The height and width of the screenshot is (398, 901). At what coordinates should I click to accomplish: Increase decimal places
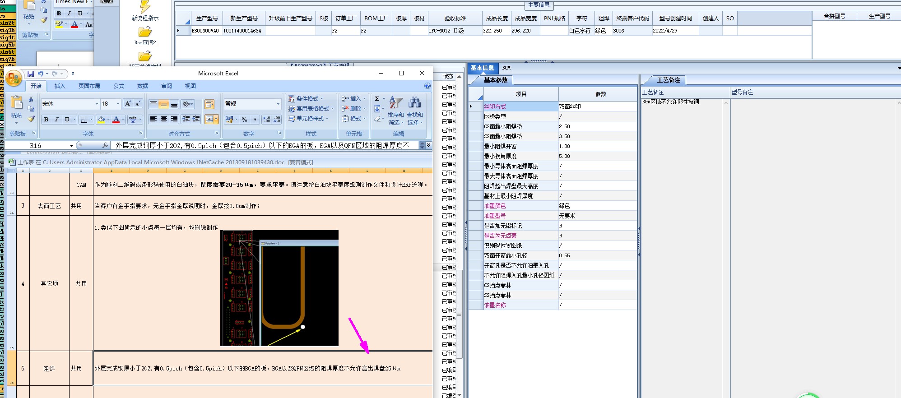coord(267,120)
